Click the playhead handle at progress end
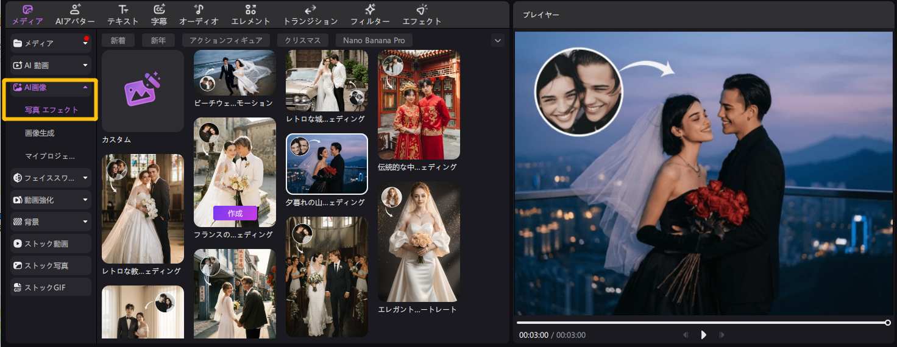Image resolution: width=897 pixels, height=347 pixels. (x=887, y=323)
